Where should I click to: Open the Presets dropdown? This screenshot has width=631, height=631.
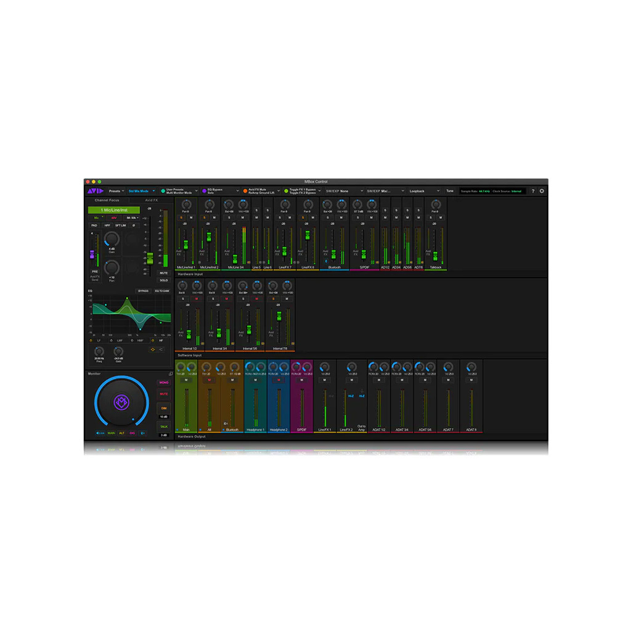click(x=116, y=191)
